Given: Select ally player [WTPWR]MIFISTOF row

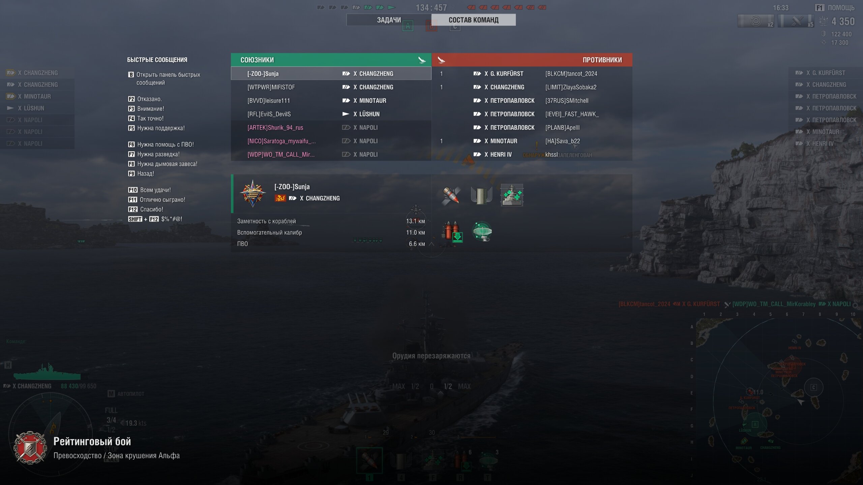Looking at the screenshot, I should click(x=331, y=87).
